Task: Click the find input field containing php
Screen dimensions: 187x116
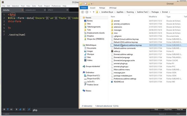Action: 56,110
